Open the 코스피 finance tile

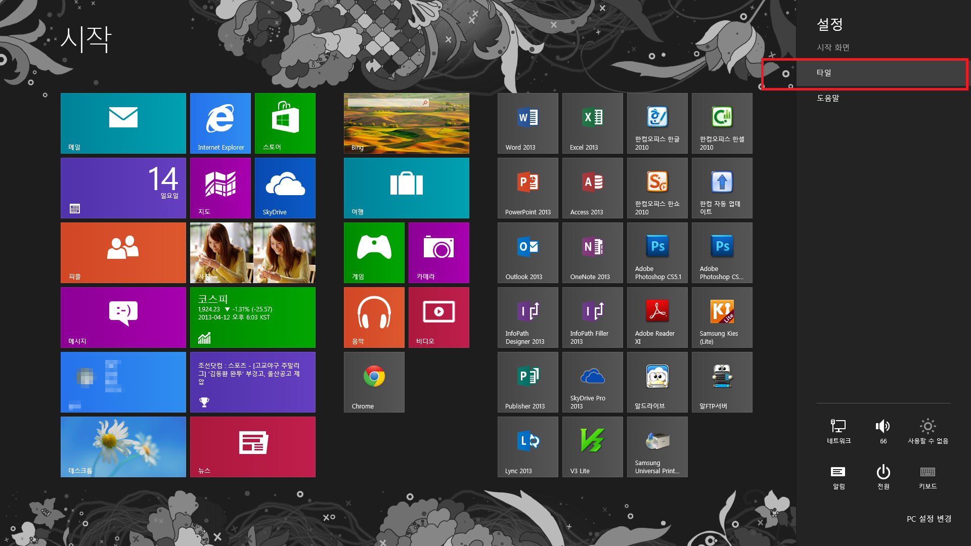(253, 317)
